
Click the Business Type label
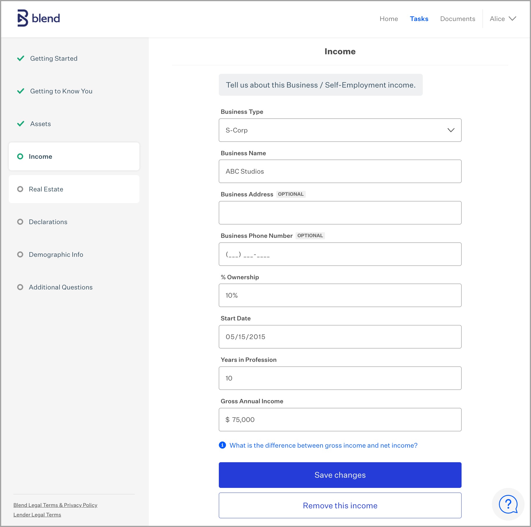[242, 112]
